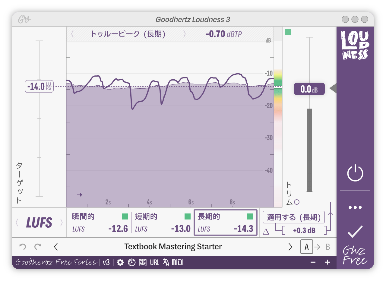The width and height of the screenshot is (386, 281).
Task: Click the gray triangle beside 0.0 dB
Action: click(x=333, y=89)
